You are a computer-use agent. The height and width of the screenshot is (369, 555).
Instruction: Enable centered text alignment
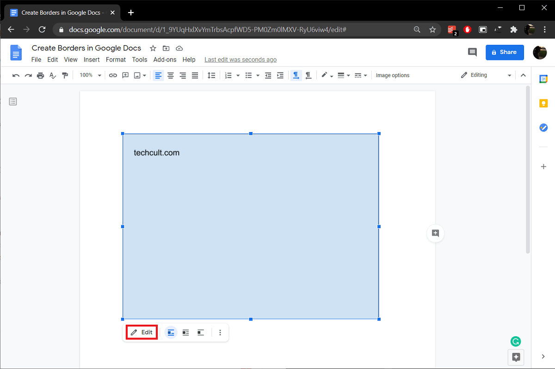point(170,75)
